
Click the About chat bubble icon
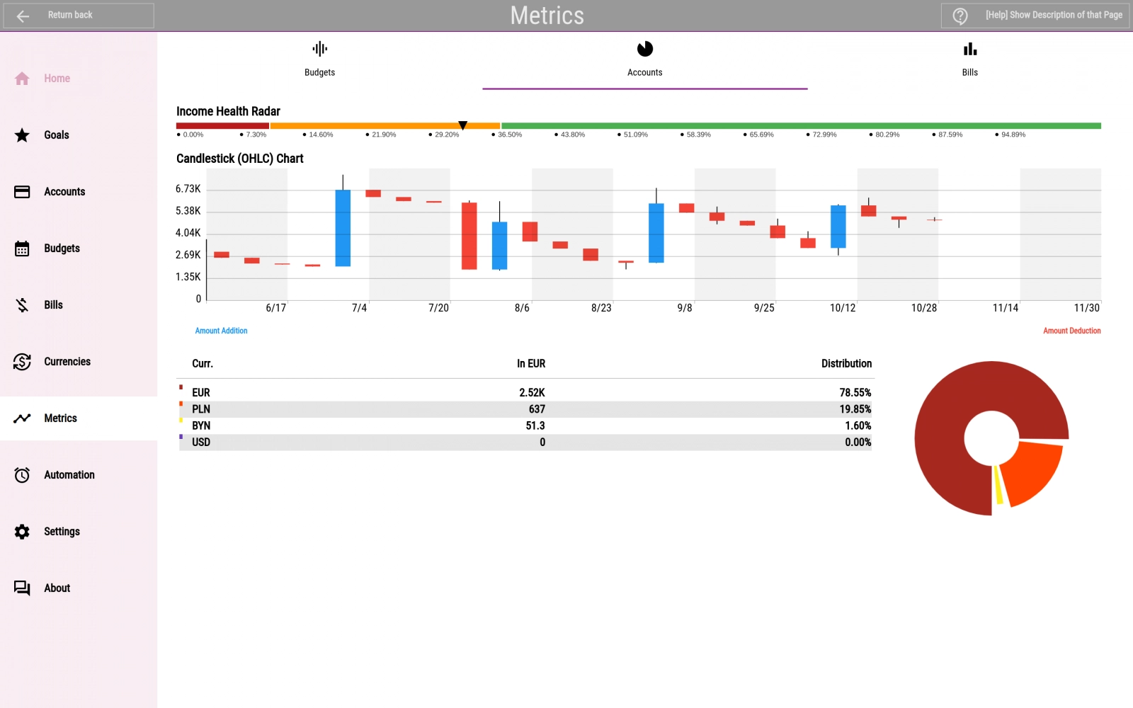tap(22, 588)
